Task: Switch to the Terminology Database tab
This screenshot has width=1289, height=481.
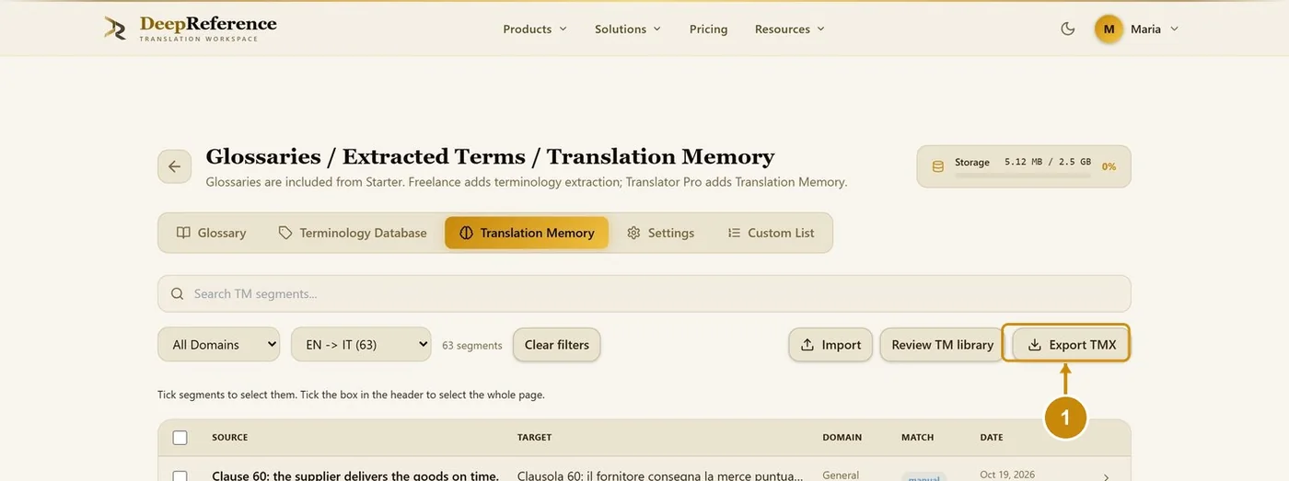Action: click(353, 233)
